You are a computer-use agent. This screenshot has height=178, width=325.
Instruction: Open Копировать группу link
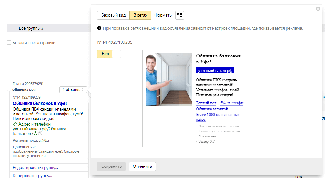[x=32, y=176]
